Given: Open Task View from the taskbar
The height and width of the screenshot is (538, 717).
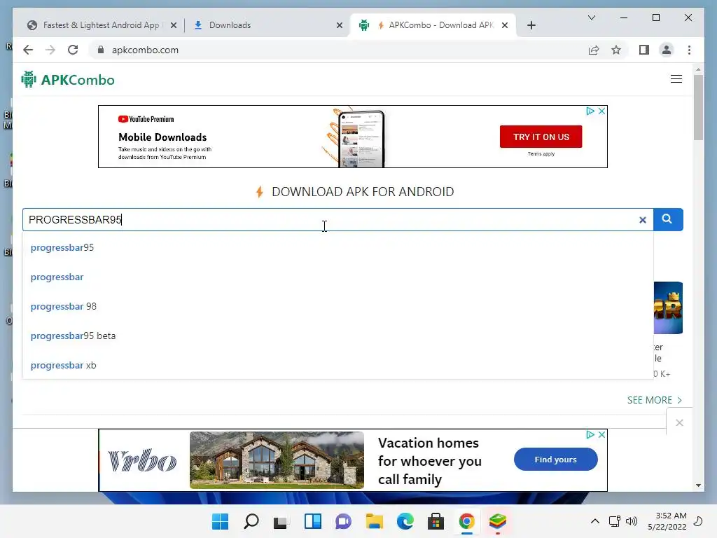Looking at the screenshot, I should tap(281, 521).
